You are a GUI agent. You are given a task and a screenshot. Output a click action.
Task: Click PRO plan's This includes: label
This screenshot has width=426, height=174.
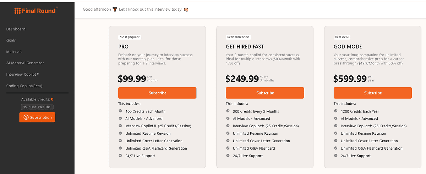(129, 104)
